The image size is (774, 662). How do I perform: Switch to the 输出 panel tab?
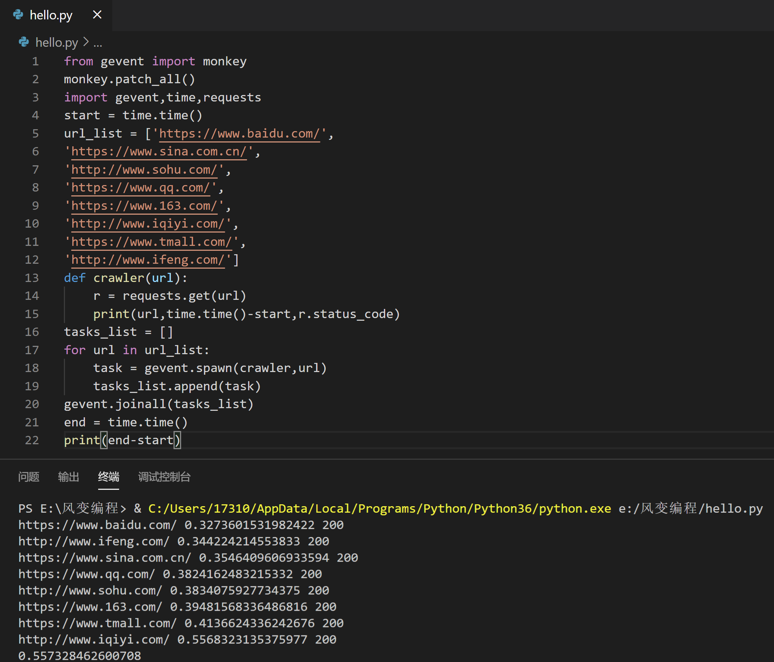coord(69,477)
